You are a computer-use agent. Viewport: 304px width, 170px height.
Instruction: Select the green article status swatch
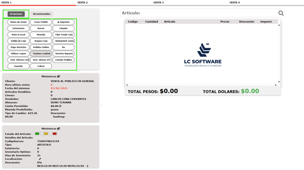click(x=37, y=134)
